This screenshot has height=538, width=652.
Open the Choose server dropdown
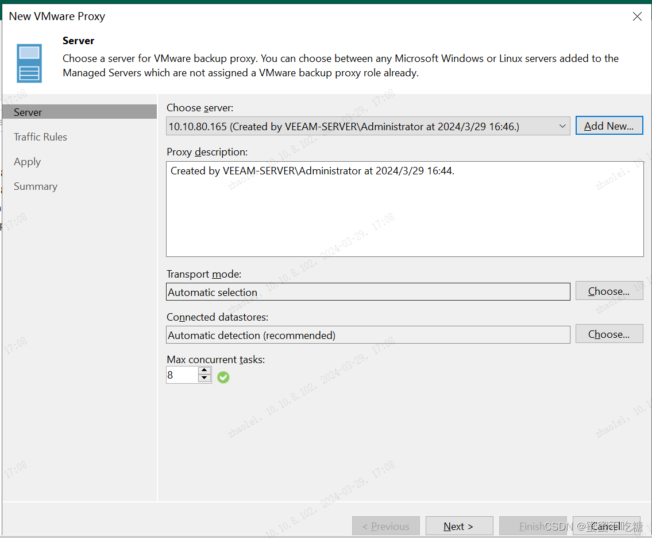pos(368,126)
